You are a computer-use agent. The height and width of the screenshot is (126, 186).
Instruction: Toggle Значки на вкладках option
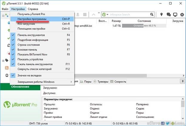(42, 75)
